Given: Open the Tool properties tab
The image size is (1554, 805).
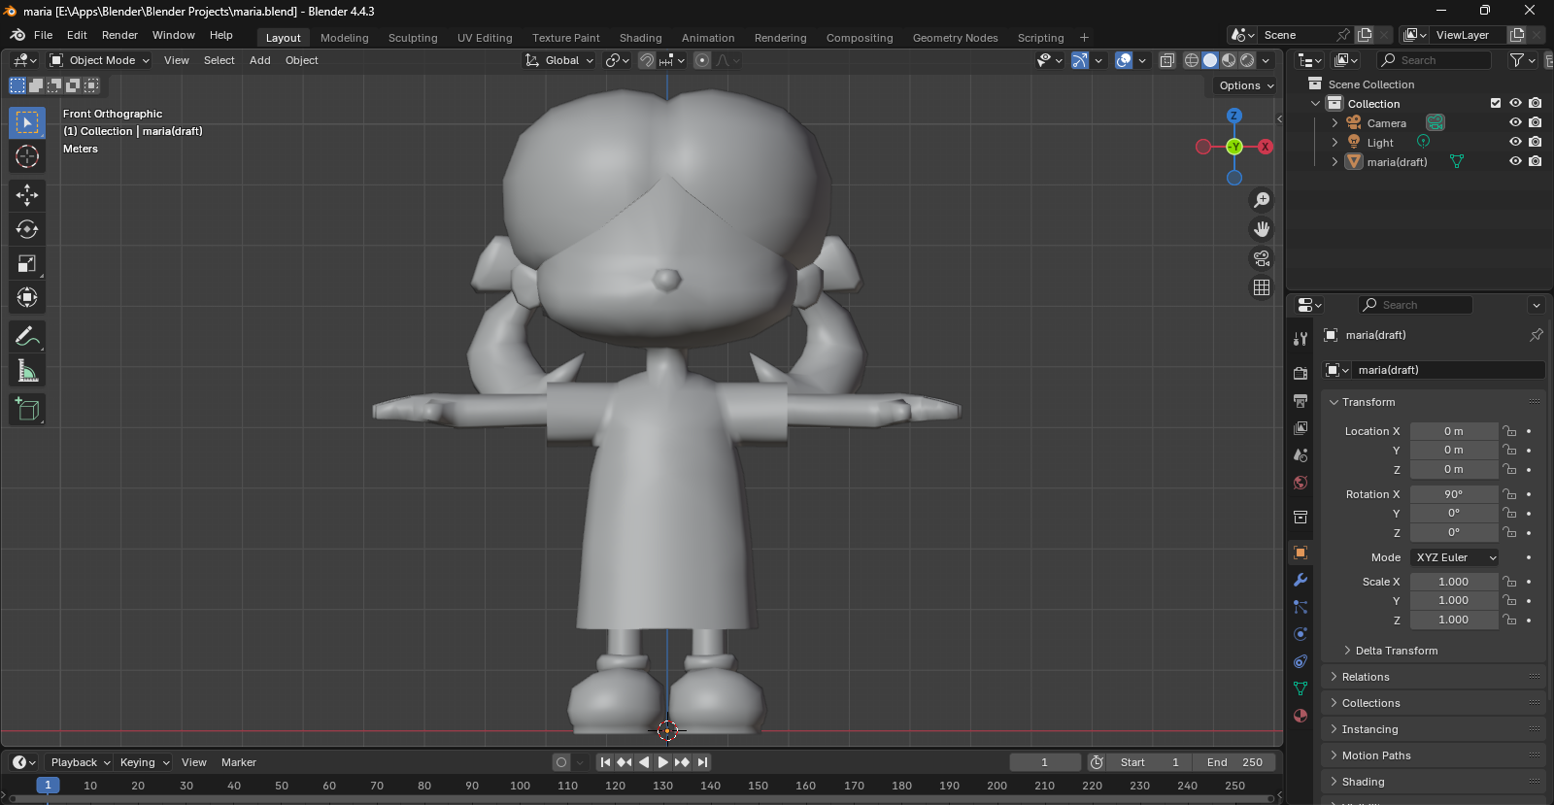Looking at the screenshot, I should [x=1301, y=339].
